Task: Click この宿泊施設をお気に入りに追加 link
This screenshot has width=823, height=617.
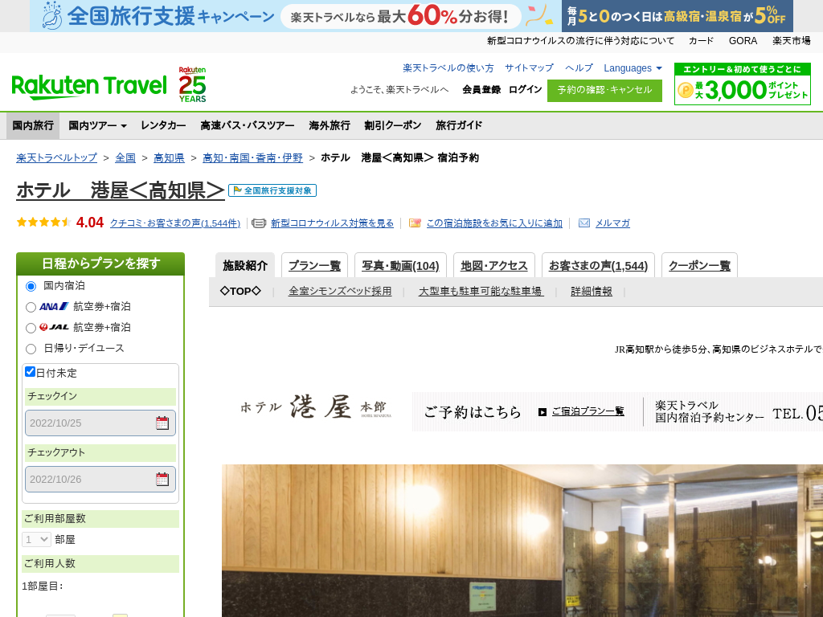Action: point(494,223)
